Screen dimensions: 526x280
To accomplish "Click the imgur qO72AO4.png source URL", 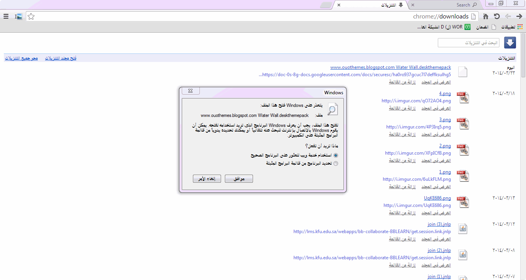I will point(416,101).
